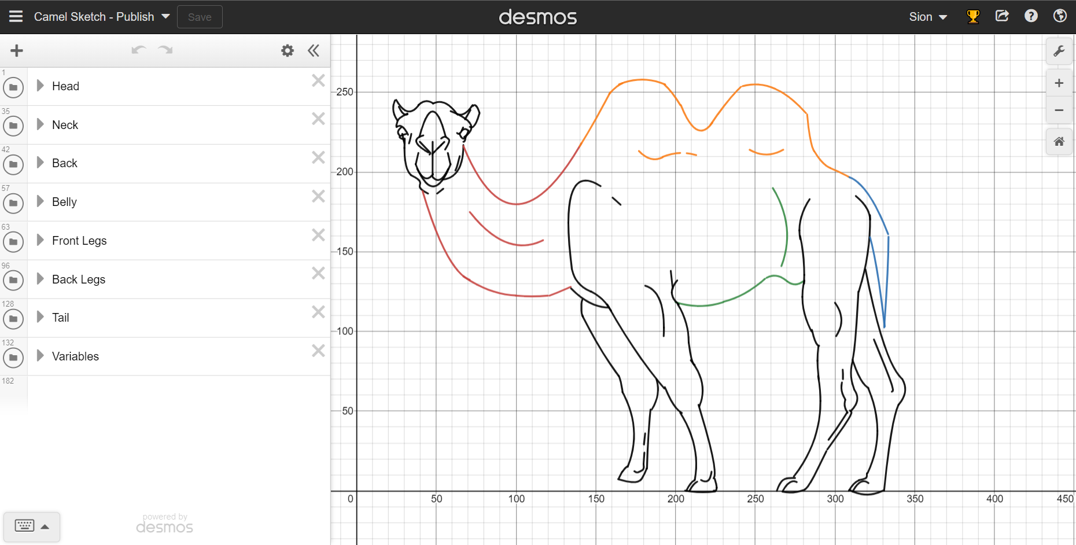
Task: Toggle visibility of Belly folder
Action: coord(13,203)
